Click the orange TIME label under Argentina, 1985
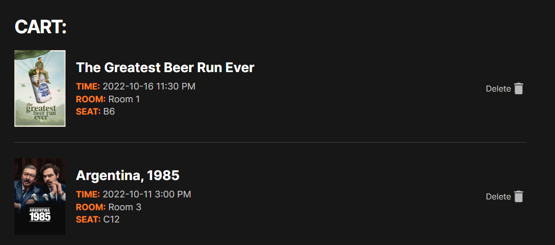The height and width of the screenshot is (245, 555). click(88, 194)
